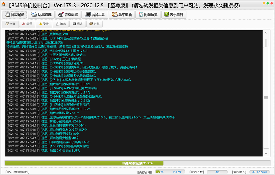
Task: Click the BMS app icon in title bar
Action: [x=3, y=4]
